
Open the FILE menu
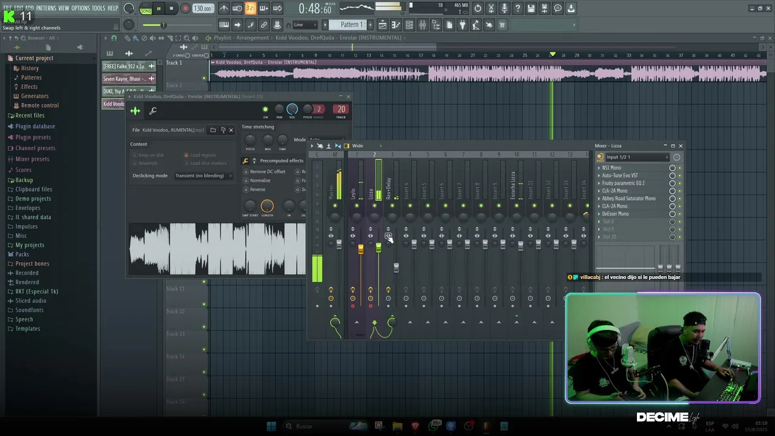tap(7, 8)
